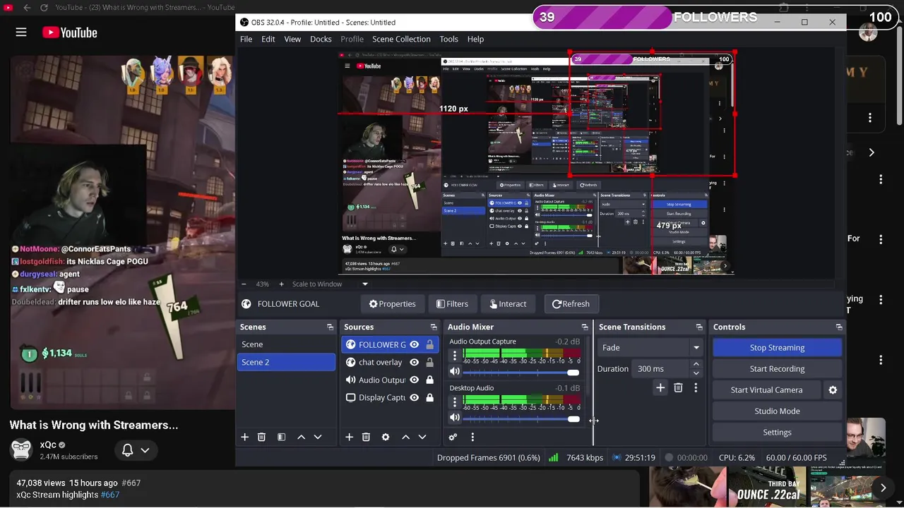The width and height of the screenshot is (904, 508).
Task: Increase transition duration with up arrow
Action: [x=696, y=364]
